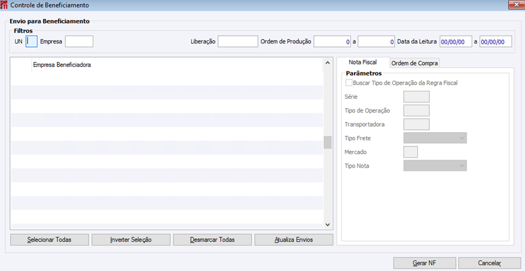Click the Atualiza Envios button
525x271 pixels.
click(x=294, y=240)
